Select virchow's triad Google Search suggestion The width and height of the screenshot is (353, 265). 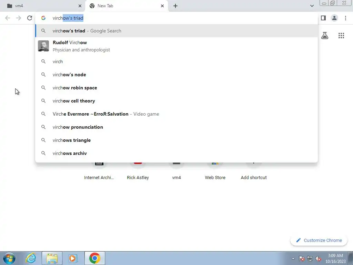[176, 31]
